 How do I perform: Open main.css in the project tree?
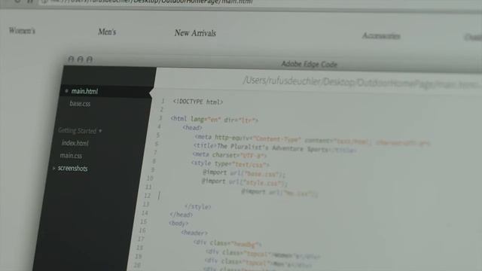pyautogui.click(x=71, y=156)
